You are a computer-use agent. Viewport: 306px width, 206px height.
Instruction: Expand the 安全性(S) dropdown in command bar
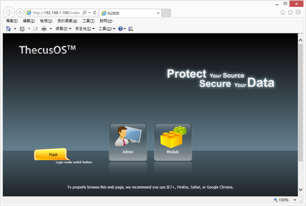(x=84, y=29)
